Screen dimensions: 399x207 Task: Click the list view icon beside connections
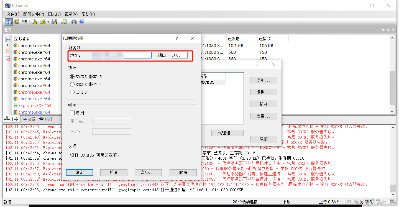click(x=8, y=40)
